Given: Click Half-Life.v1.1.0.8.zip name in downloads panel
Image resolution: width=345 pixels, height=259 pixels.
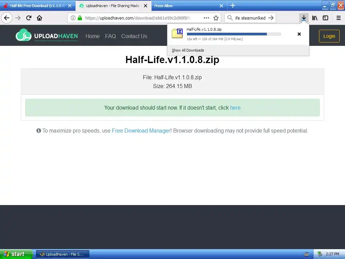Looking at the screenshot, I should coord(204,29).
